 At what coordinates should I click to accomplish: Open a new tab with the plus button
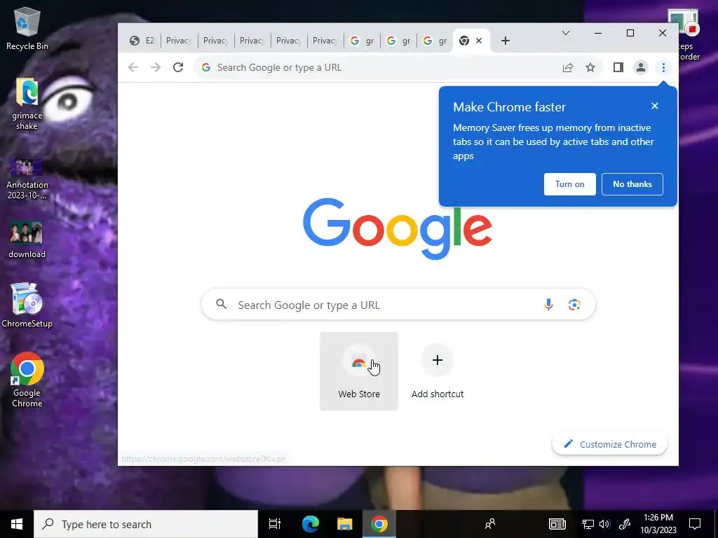[505, 41]
